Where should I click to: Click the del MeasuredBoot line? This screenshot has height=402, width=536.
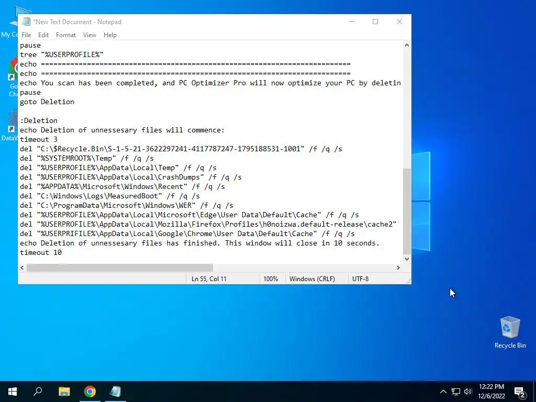click(110, 196)
